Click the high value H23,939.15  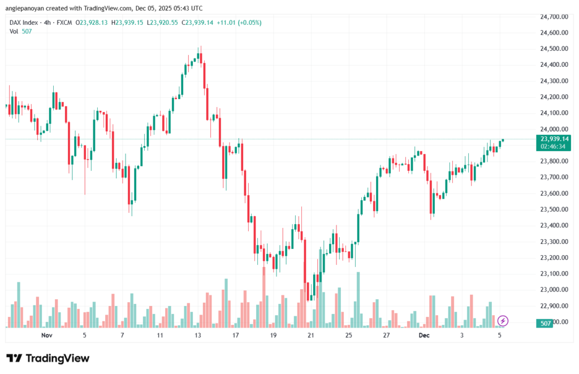pos(129,22)
